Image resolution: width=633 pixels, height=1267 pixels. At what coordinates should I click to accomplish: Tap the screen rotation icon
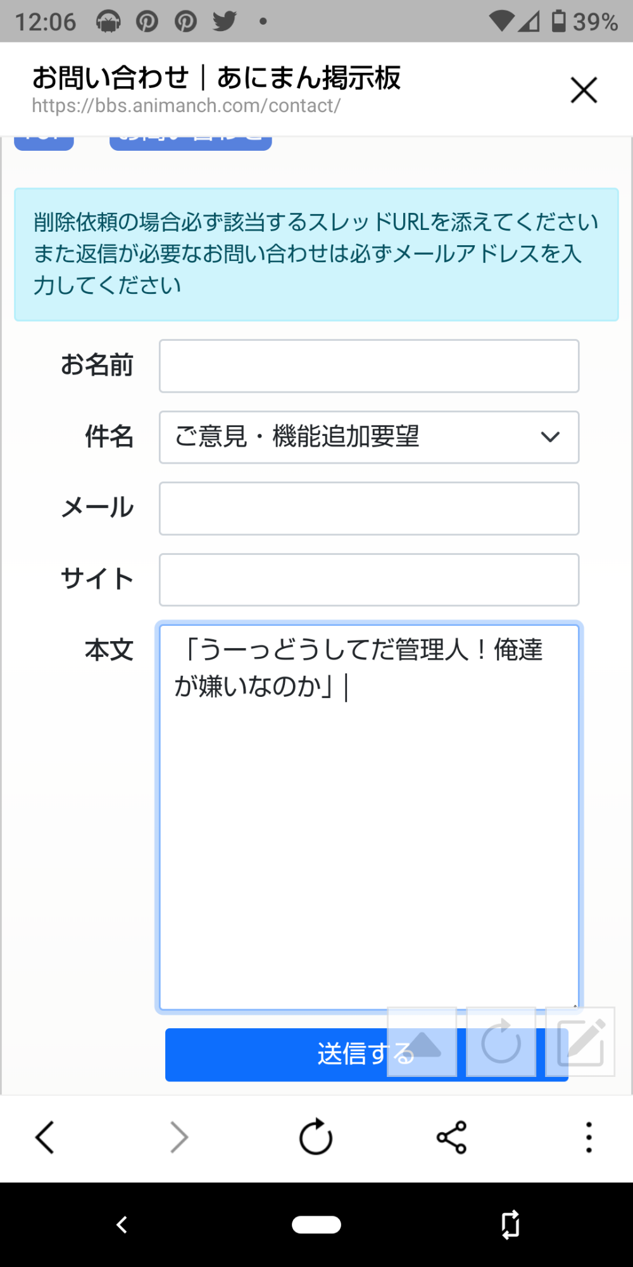coord(510,1225)
